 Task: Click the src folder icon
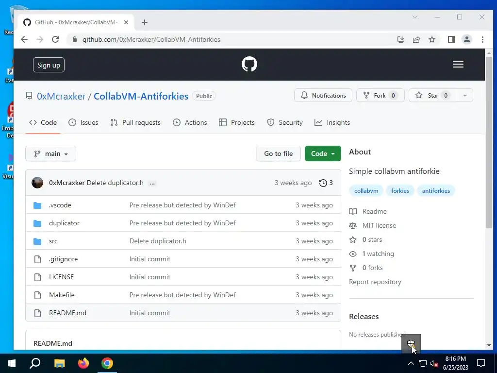click(x=37, y=241)
